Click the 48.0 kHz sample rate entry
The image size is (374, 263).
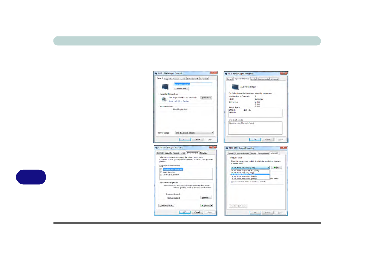tap(247, 110)
